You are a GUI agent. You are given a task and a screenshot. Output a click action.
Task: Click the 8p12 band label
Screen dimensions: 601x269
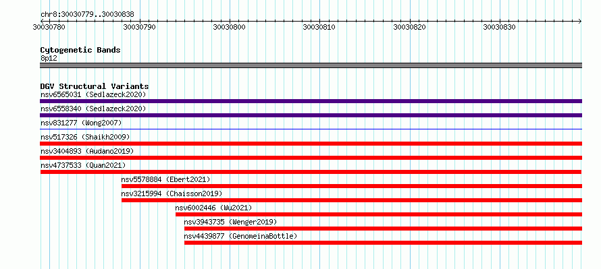[x=49, y=59]
